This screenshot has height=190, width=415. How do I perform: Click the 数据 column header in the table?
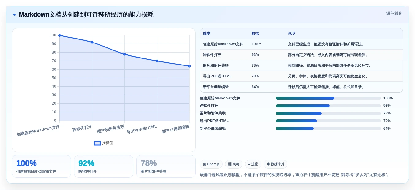tap(255, 33)
